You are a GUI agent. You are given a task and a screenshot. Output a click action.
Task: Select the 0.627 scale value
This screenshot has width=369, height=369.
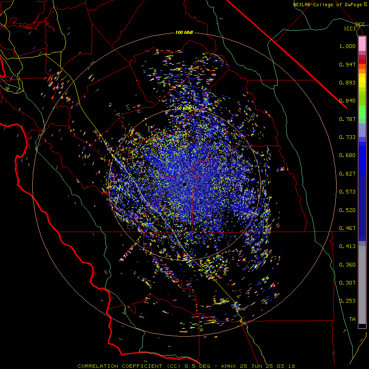tap(347, 174)
